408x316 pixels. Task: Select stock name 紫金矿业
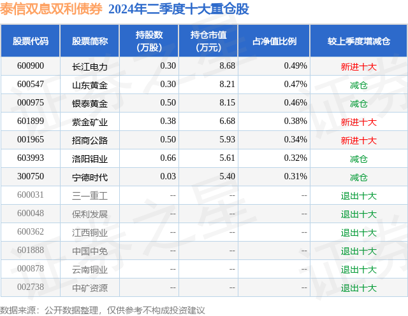click(x=90, y=122)
